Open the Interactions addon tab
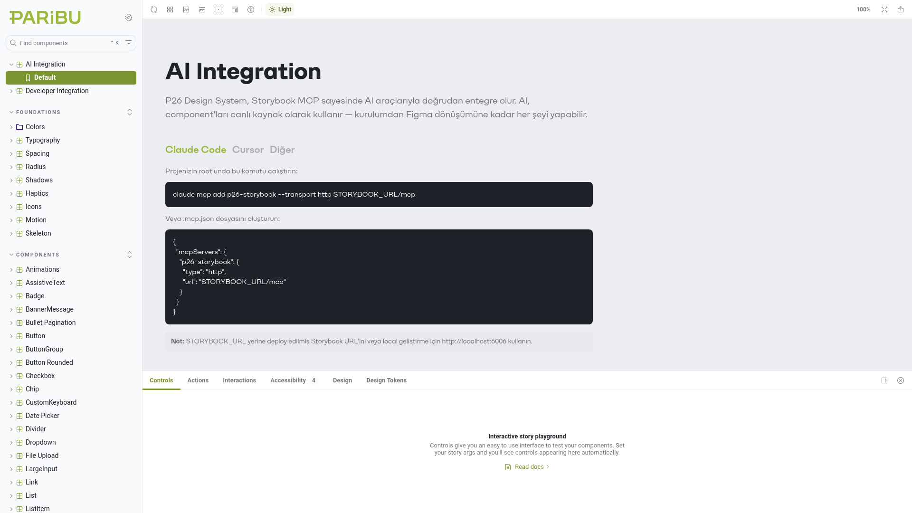Image resolution: width=912 pixels, height=513 pixels. click(x=239, y=380)
